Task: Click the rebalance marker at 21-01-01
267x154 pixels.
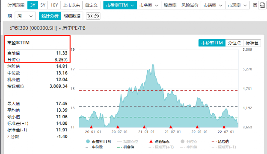Action: click(144, 127)
